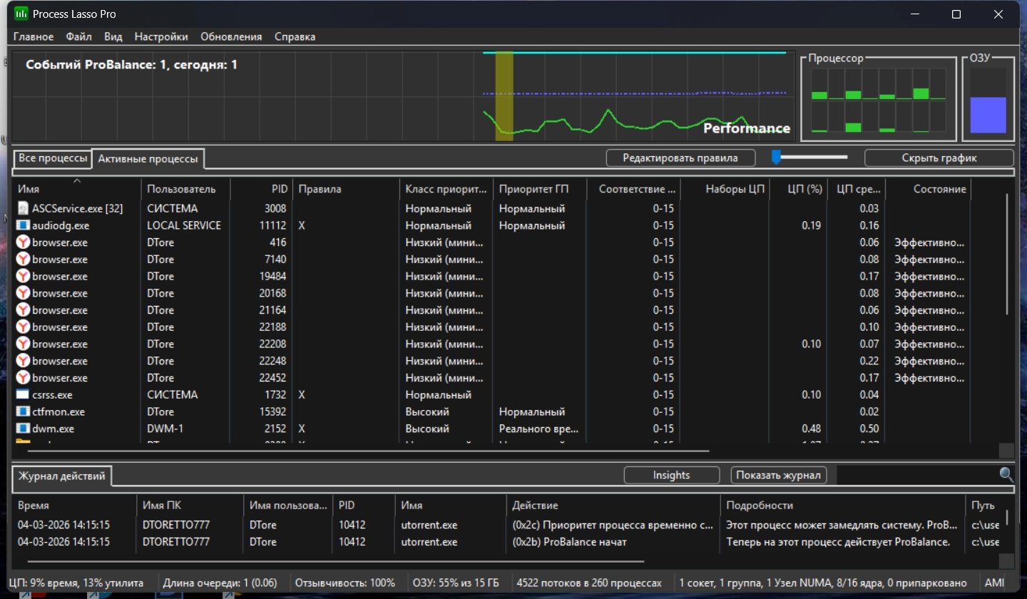Viewport: 1027px width, 599px height.
Task: Open the Настройки menu
Action: 161,37
